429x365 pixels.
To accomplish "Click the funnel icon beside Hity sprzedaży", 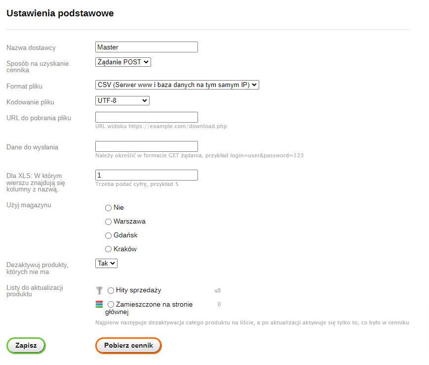I will click(x=99, y=290).
